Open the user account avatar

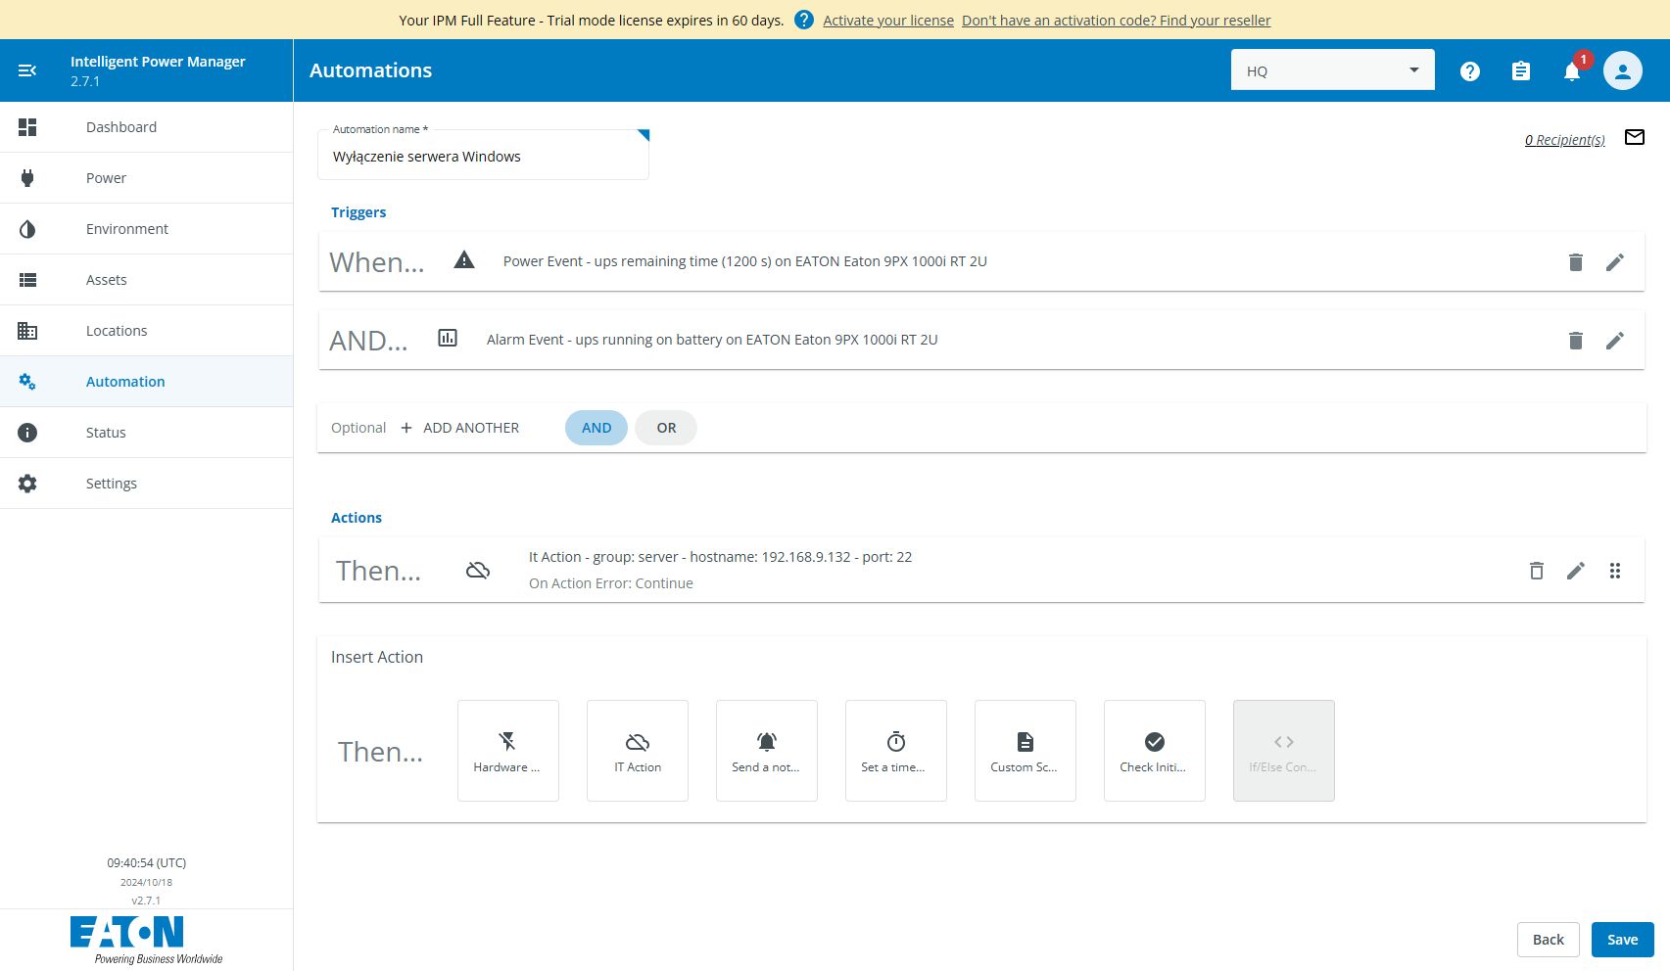tap(1622, 71)
